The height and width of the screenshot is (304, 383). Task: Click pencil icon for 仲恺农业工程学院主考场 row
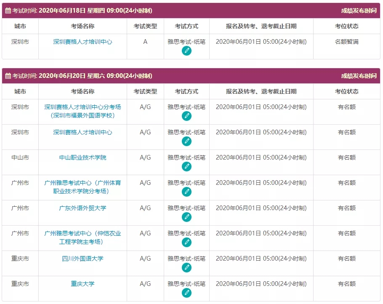pos(186,243)
